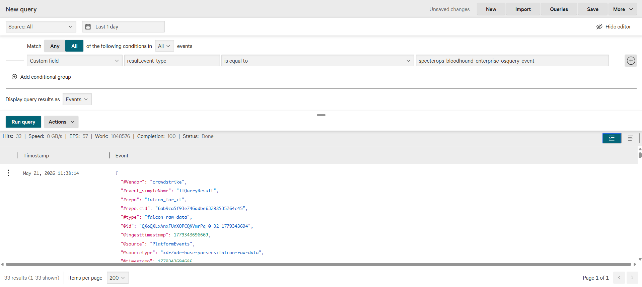Screen dimensions: 642x287
Task: Select the All match toggle
Action: [74, 46]
